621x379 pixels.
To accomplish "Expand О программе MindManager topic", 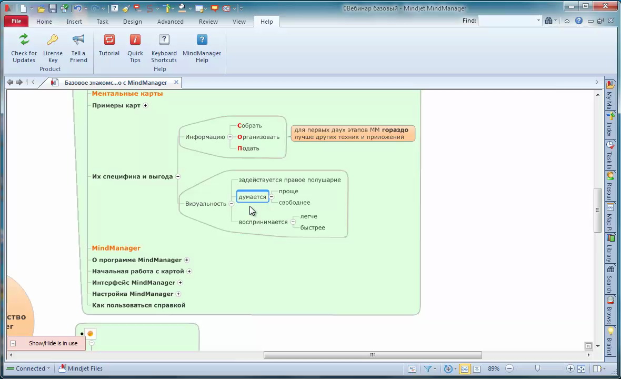I will [186, 260].
